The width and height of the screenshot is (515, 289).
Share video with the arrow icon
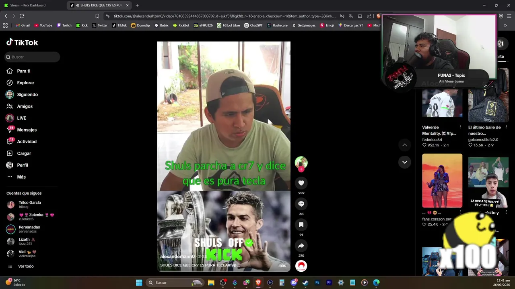pos(301,246)
